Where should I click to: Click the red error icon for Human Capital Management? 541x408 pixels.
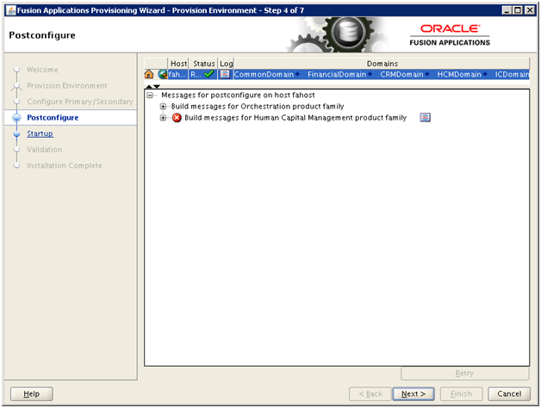click(177, 118)
